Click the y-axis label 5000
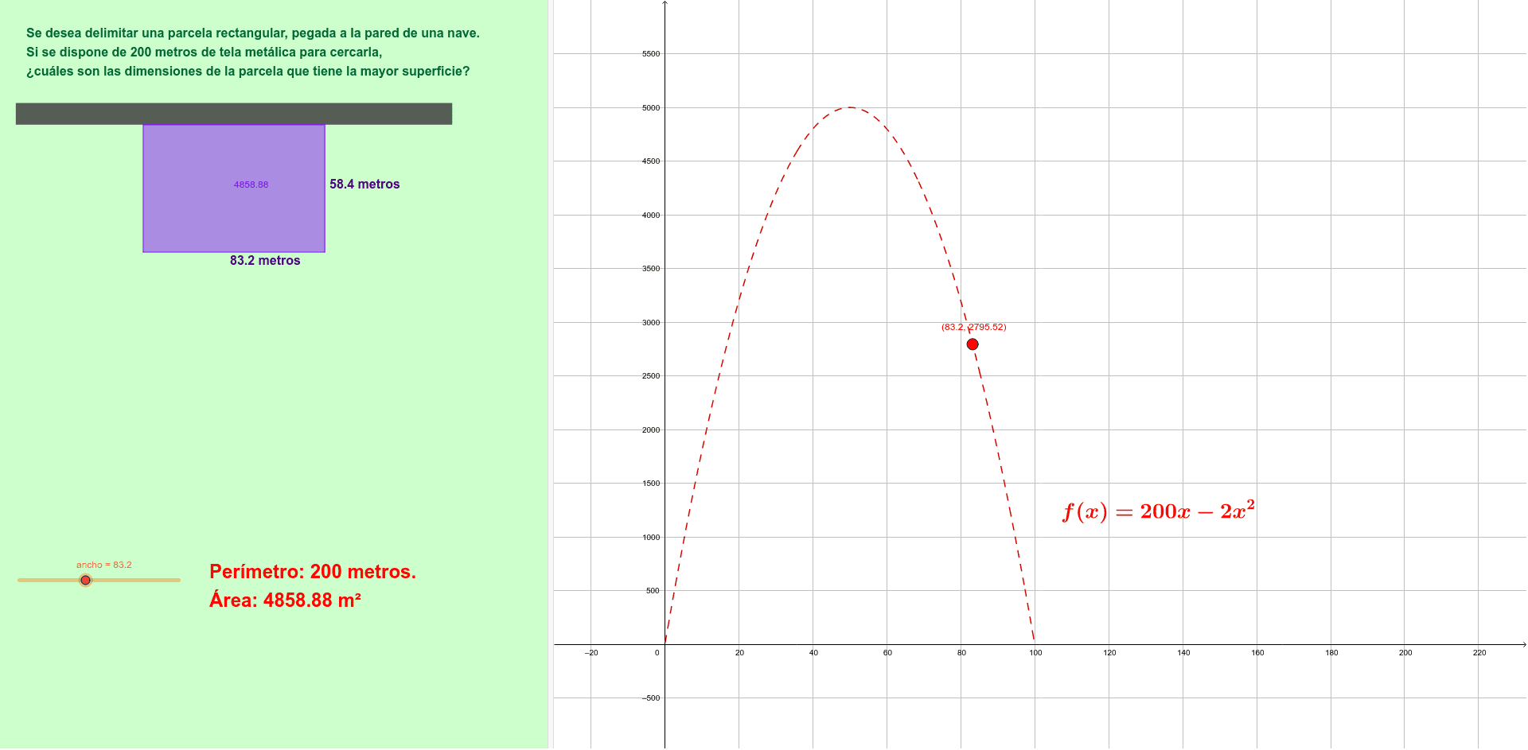1528x750 pixels. click(651, 108)
